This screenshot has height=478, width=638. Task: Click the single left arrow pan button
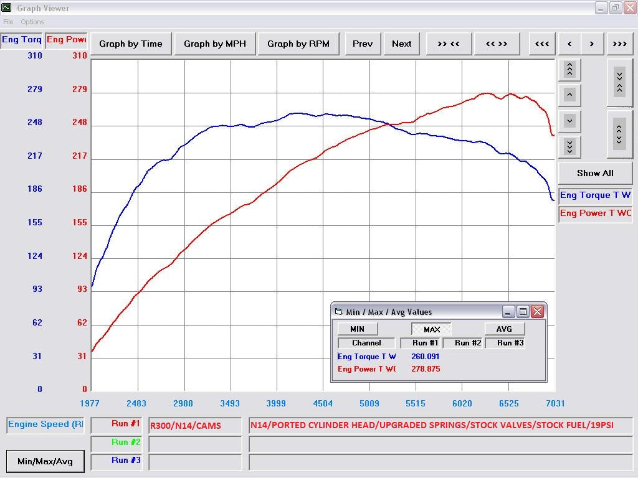coord(569,44)
